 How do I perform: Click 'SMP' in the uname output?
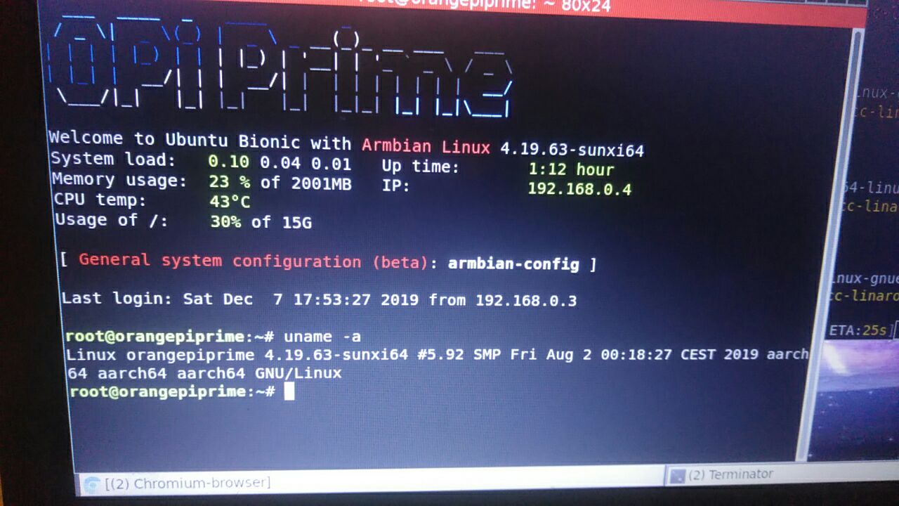click(x=487, y=354)
